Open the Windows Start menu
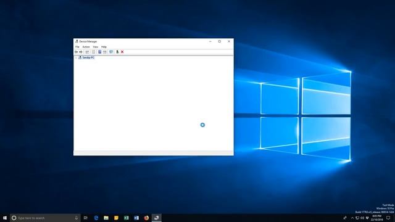This screenshot has height=222, width=395. click(x=5, y=218)
